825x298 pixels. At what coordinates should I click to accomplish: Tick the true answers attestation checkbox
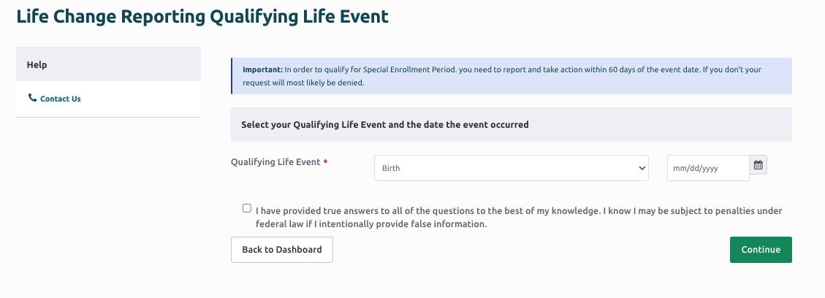pos(247,208)
